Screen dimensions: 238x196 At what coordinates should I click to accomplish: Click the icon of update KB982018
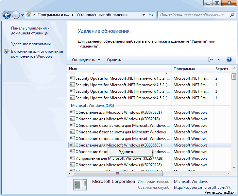click(72, 119)
